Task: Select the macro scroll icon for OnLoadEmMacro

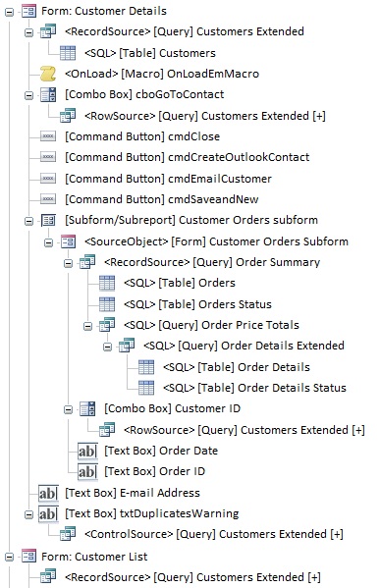Action: (x=48, y=74)
